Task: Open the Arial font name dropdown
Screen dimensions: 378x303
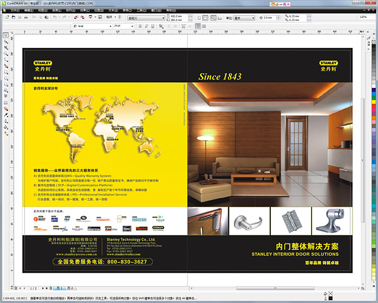Action: coord(109,26)
